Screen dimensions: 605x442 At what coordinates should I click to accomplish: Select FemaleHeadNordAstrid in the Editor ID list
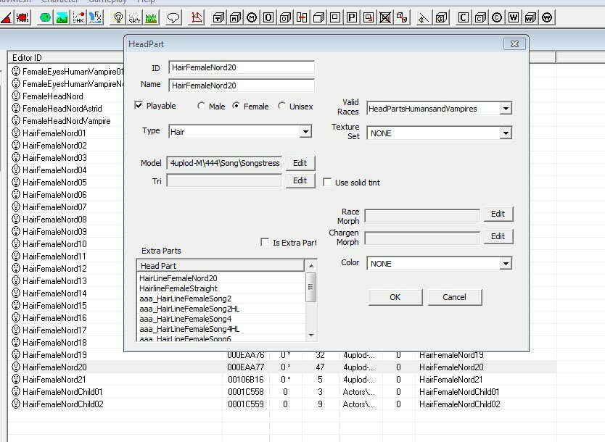[62, 109]
